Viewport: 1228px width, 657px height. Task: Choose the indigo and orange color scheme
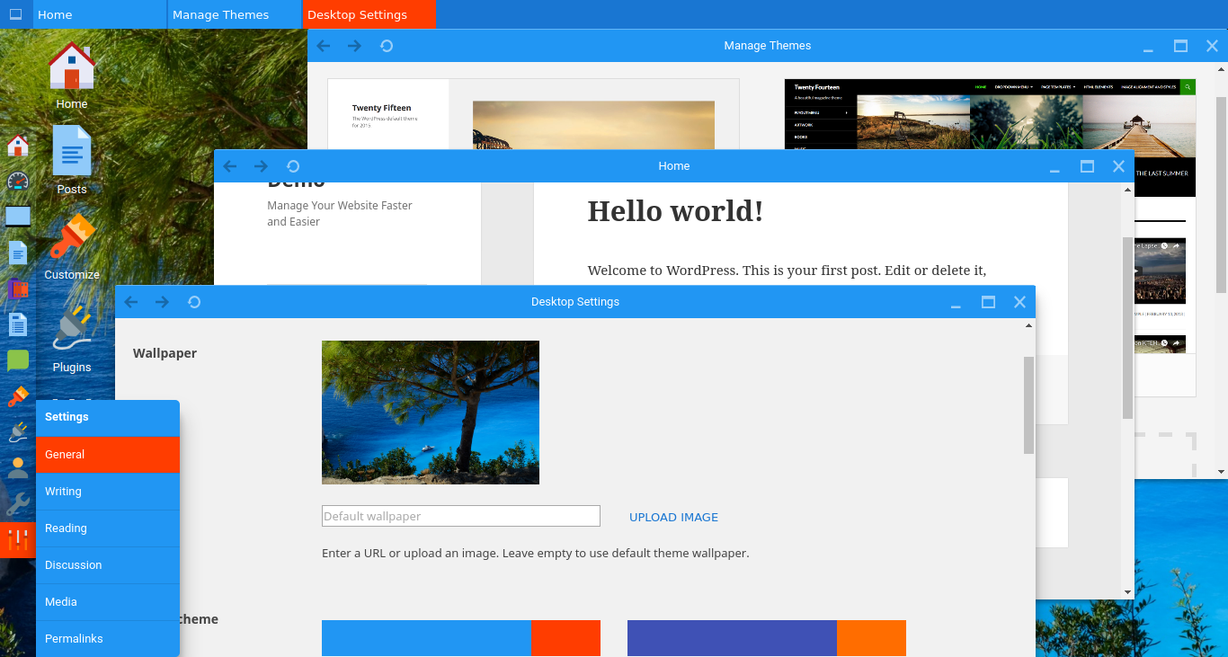[767, 638]
